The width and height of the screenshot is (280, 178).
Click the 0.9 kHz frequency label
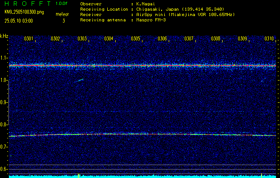4,102
